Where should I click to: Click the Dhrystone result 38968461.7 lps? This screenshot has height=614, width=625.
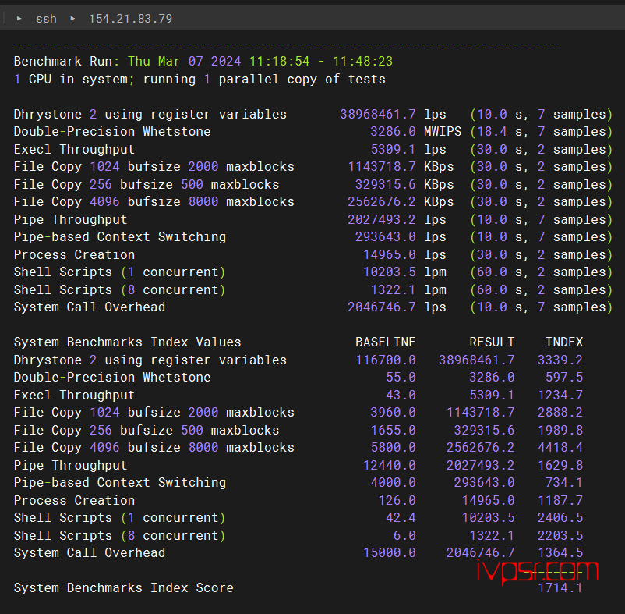pyautogui.click(x=393, y=115)
